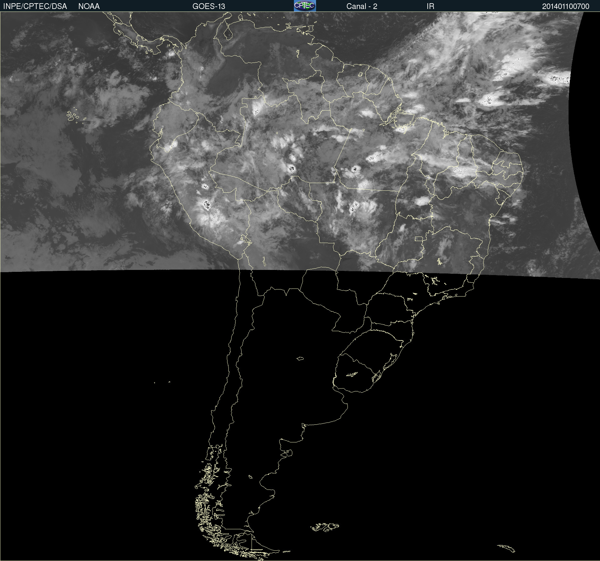Click the timestamp 201401100700
Image resolution: width=600 pixels, height=561 pixels.
pyautogui.click(x=566, y=6)
